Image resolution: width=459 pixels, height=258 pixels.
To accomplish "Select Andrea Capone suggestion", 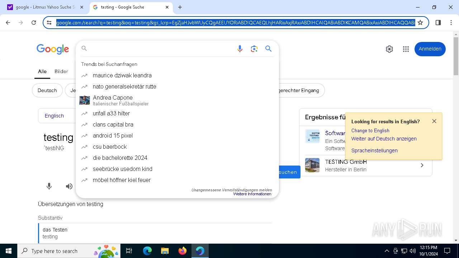I will click(x=177, y=100).
